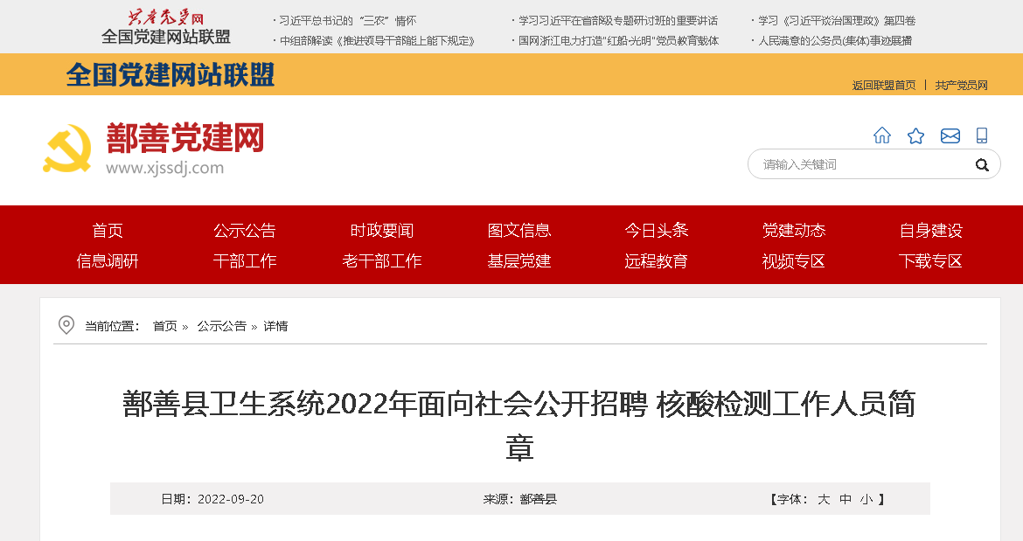The width and height of the screenshot is (1023, 541).
Task: Set font size to 中
Action: click(845, 499)
